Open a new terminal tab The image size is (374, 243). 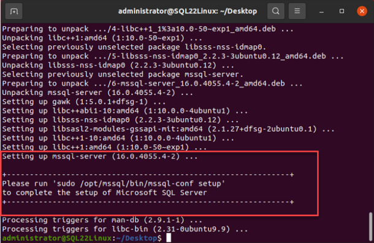[x=14, y=11]
